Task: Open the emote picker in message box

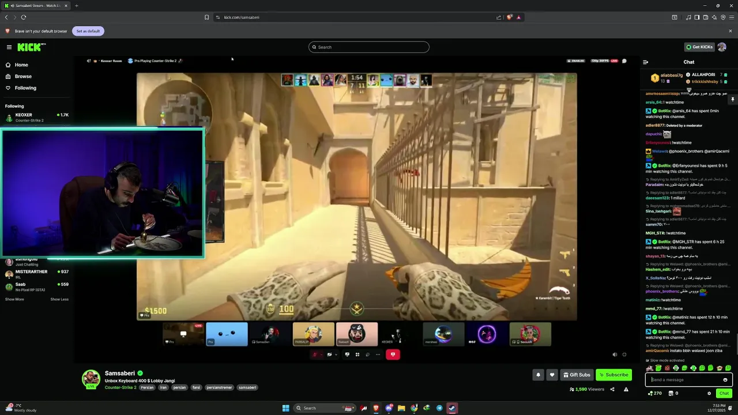Action: tap(725, 380)
